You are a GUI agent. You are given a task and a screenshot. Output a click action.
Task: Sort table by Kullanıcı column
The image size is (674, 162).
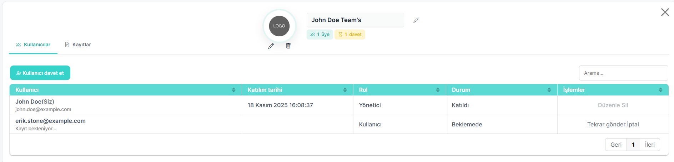tap(233, 90)
